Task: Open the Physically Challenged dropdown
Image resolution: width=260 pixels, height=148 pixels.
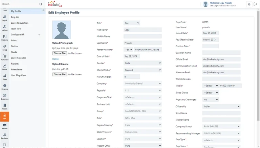Action: 211,99
